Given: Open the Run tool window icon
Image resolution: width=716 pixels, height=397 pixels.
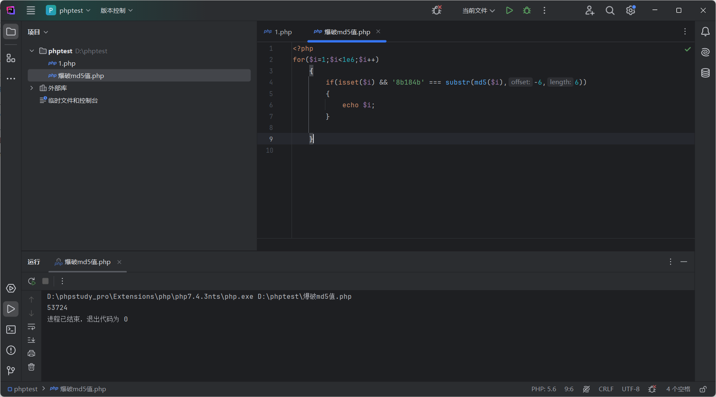Looking at the screenshot, I should 11,309.
